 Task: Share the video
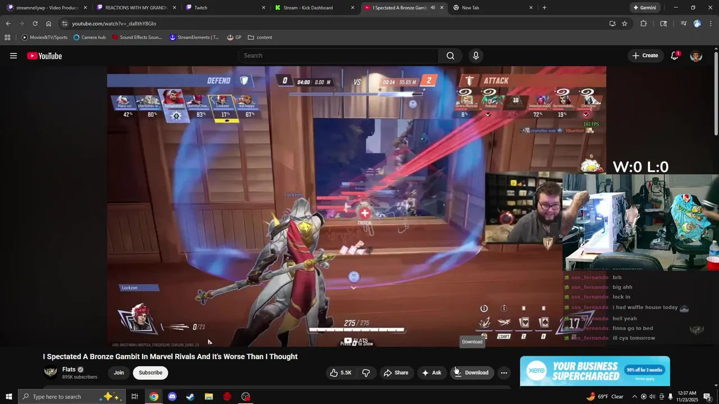tap(395, 373)
